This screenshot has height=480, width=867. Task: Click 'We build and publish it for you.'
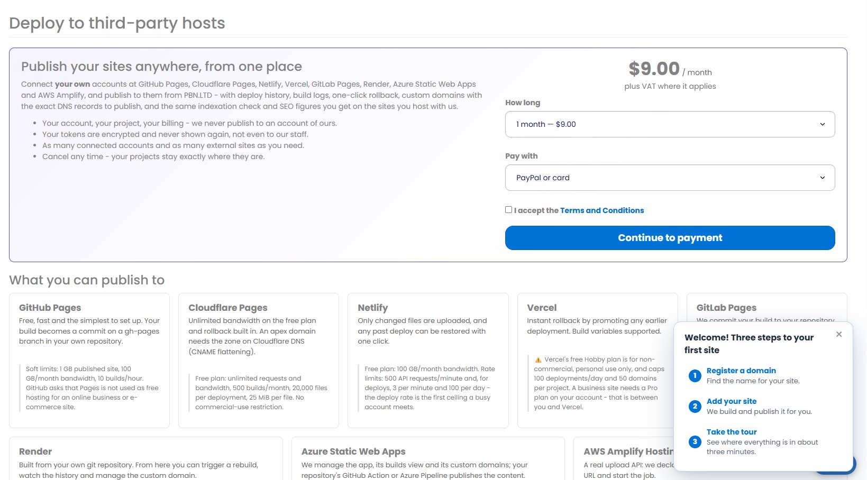point(759,412)
